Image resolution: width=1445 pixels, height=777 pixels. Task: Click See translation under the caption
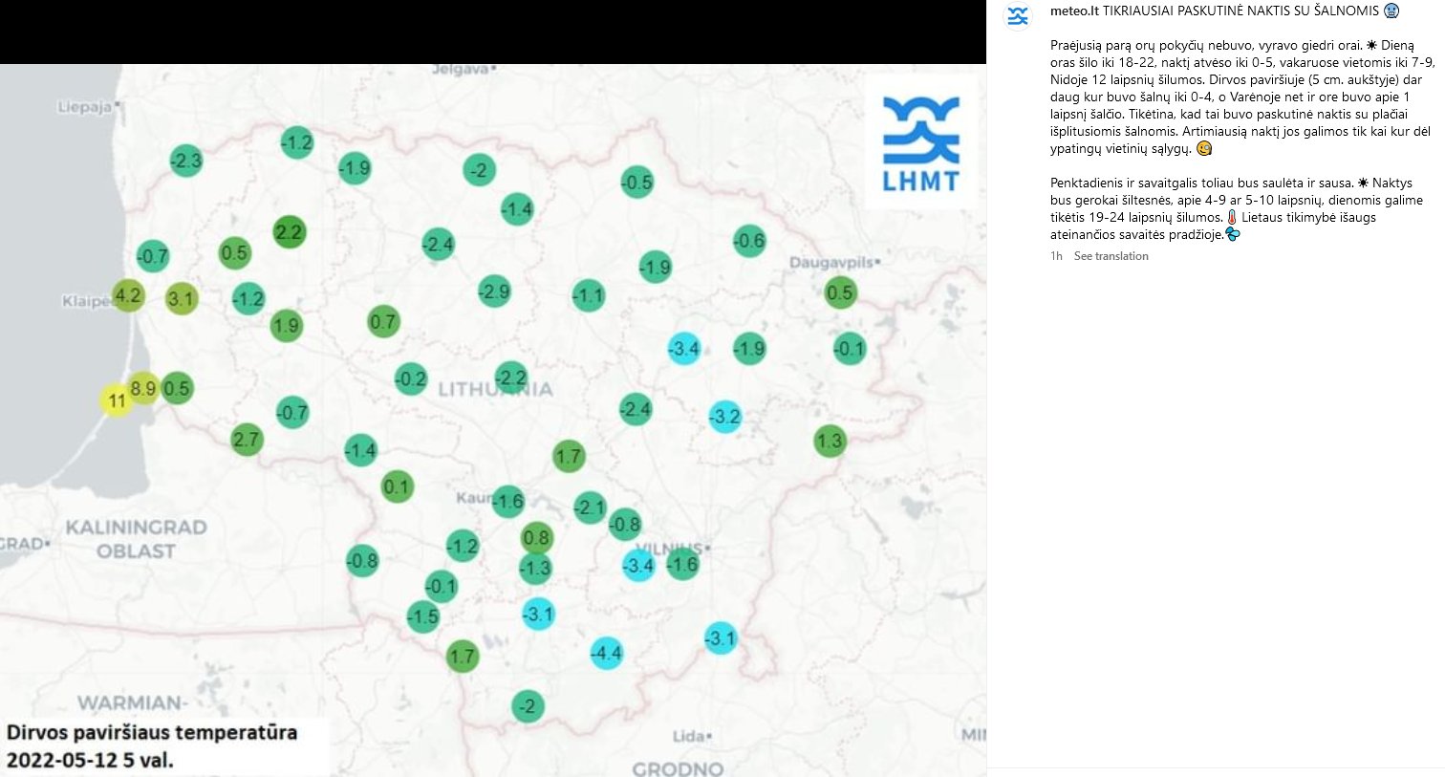(x=1111, y=256)
